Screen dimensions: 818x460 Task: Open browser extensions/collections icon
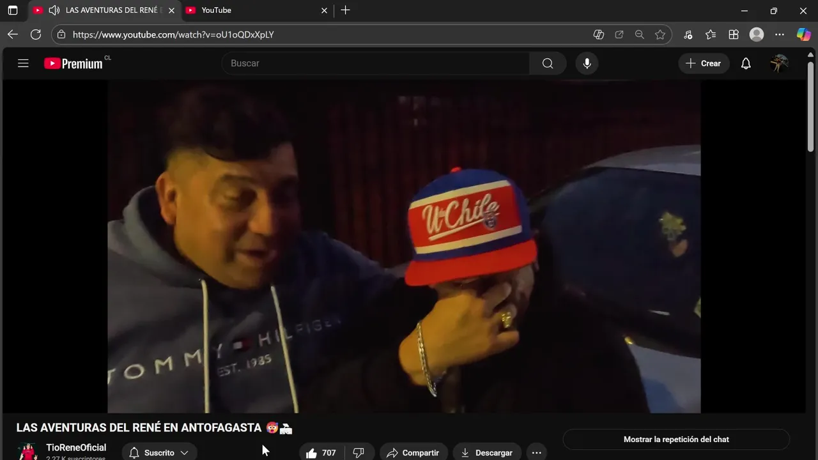[x=734, y=34]
